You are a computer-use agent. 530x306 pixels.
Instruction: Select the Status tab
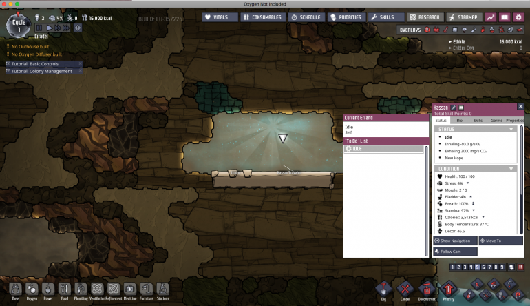coord(441,121)
